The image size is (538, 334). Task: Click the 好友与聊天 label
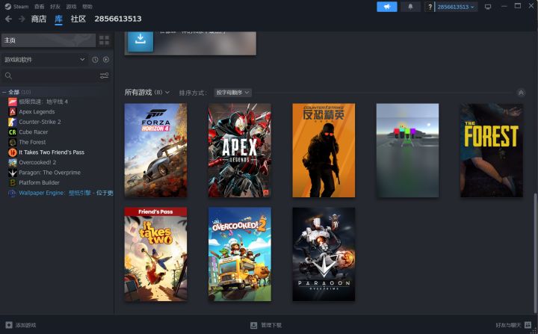coord(508,325)
